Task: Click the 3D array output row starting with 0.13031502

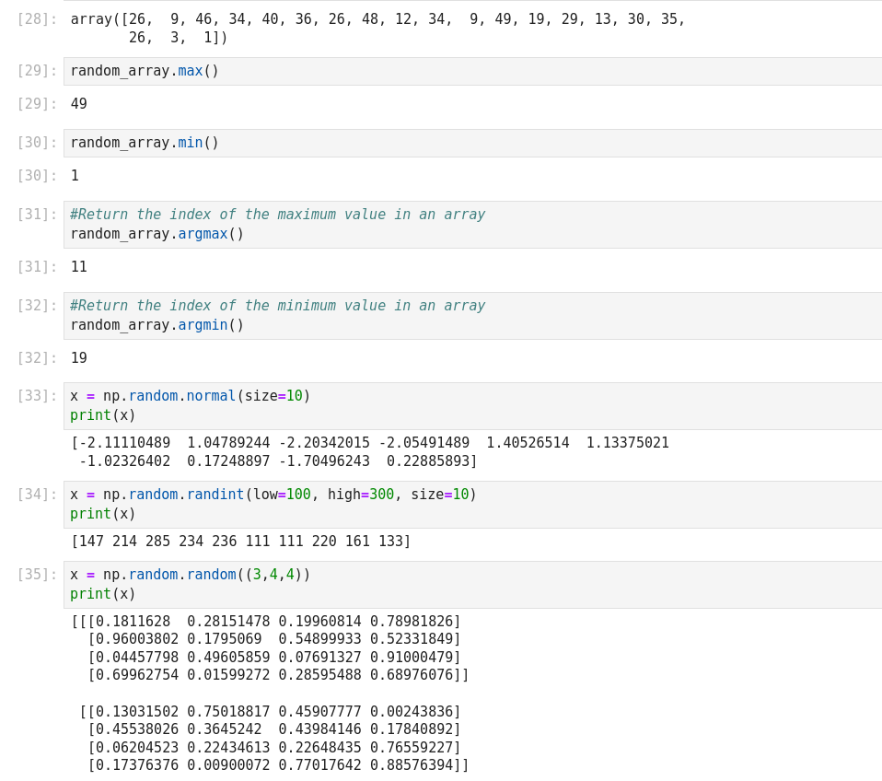Action: [x=273, y=712]
